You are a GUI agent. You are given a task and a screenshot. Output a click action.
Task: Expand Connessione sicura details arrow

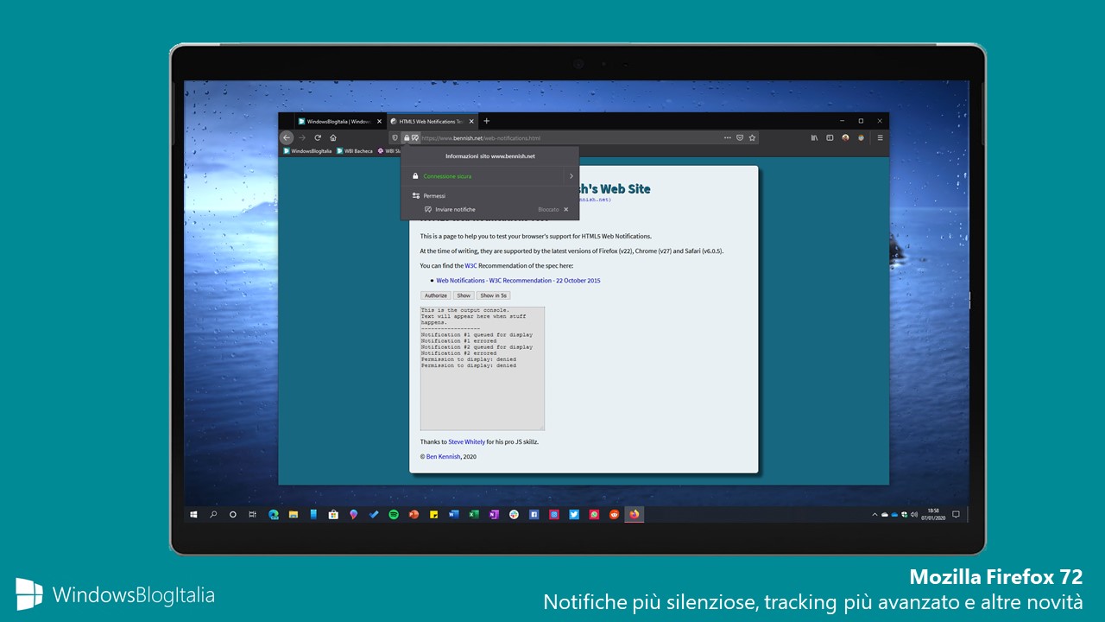[x=571, y=176]
